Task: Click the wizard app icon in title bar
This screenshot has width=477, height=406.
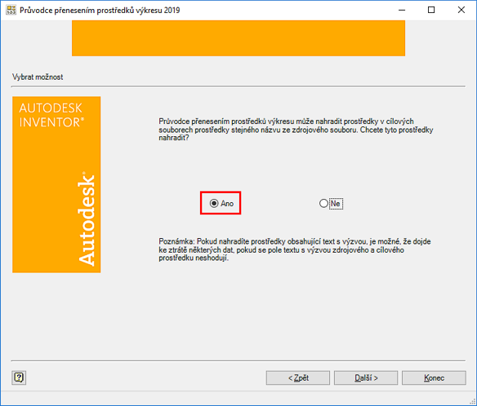Action: 11,10
